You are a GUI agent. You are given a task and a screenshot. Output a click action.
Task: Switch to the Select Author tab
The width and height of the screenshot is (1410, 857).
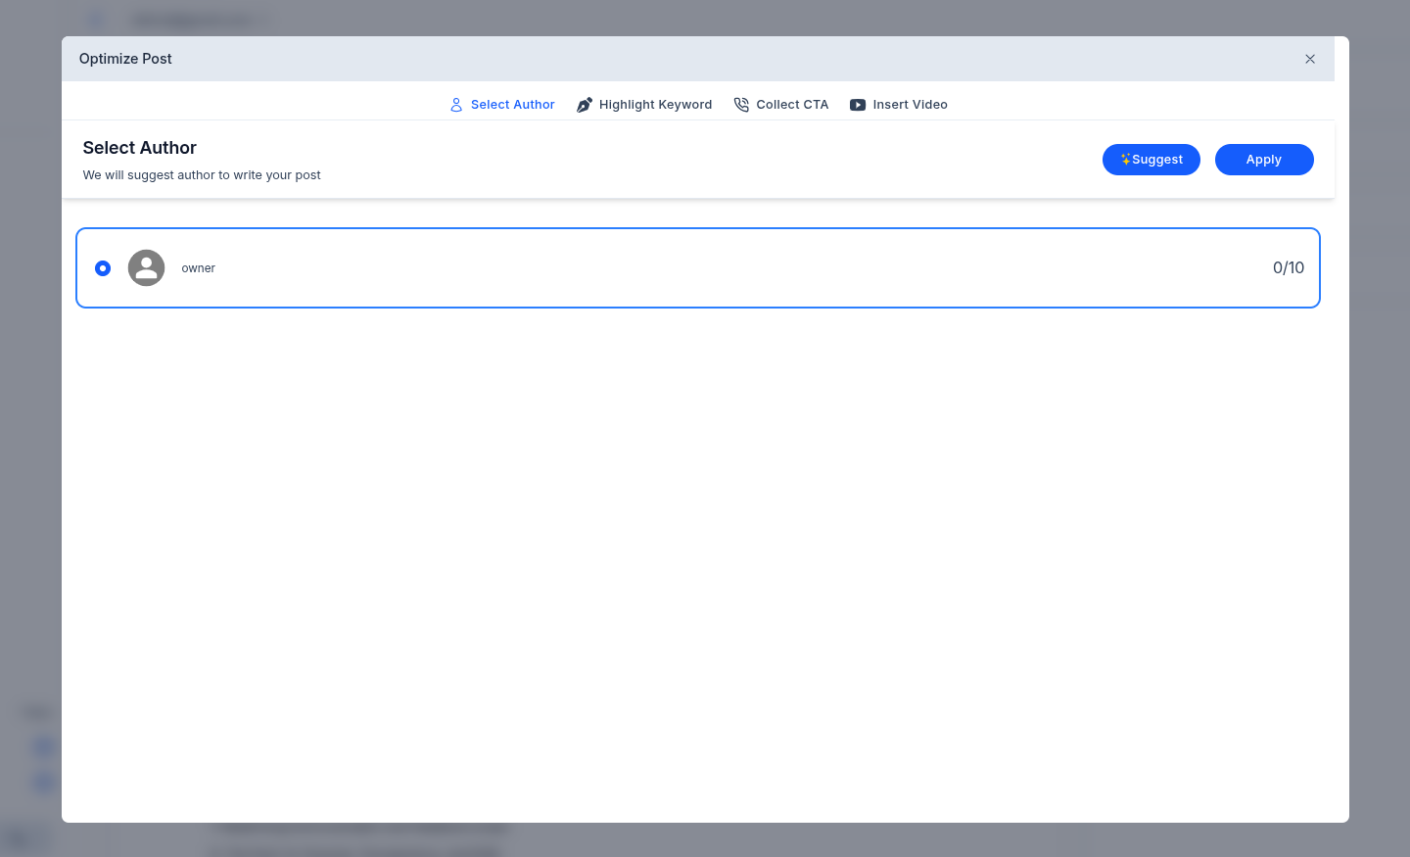[512, 105]
